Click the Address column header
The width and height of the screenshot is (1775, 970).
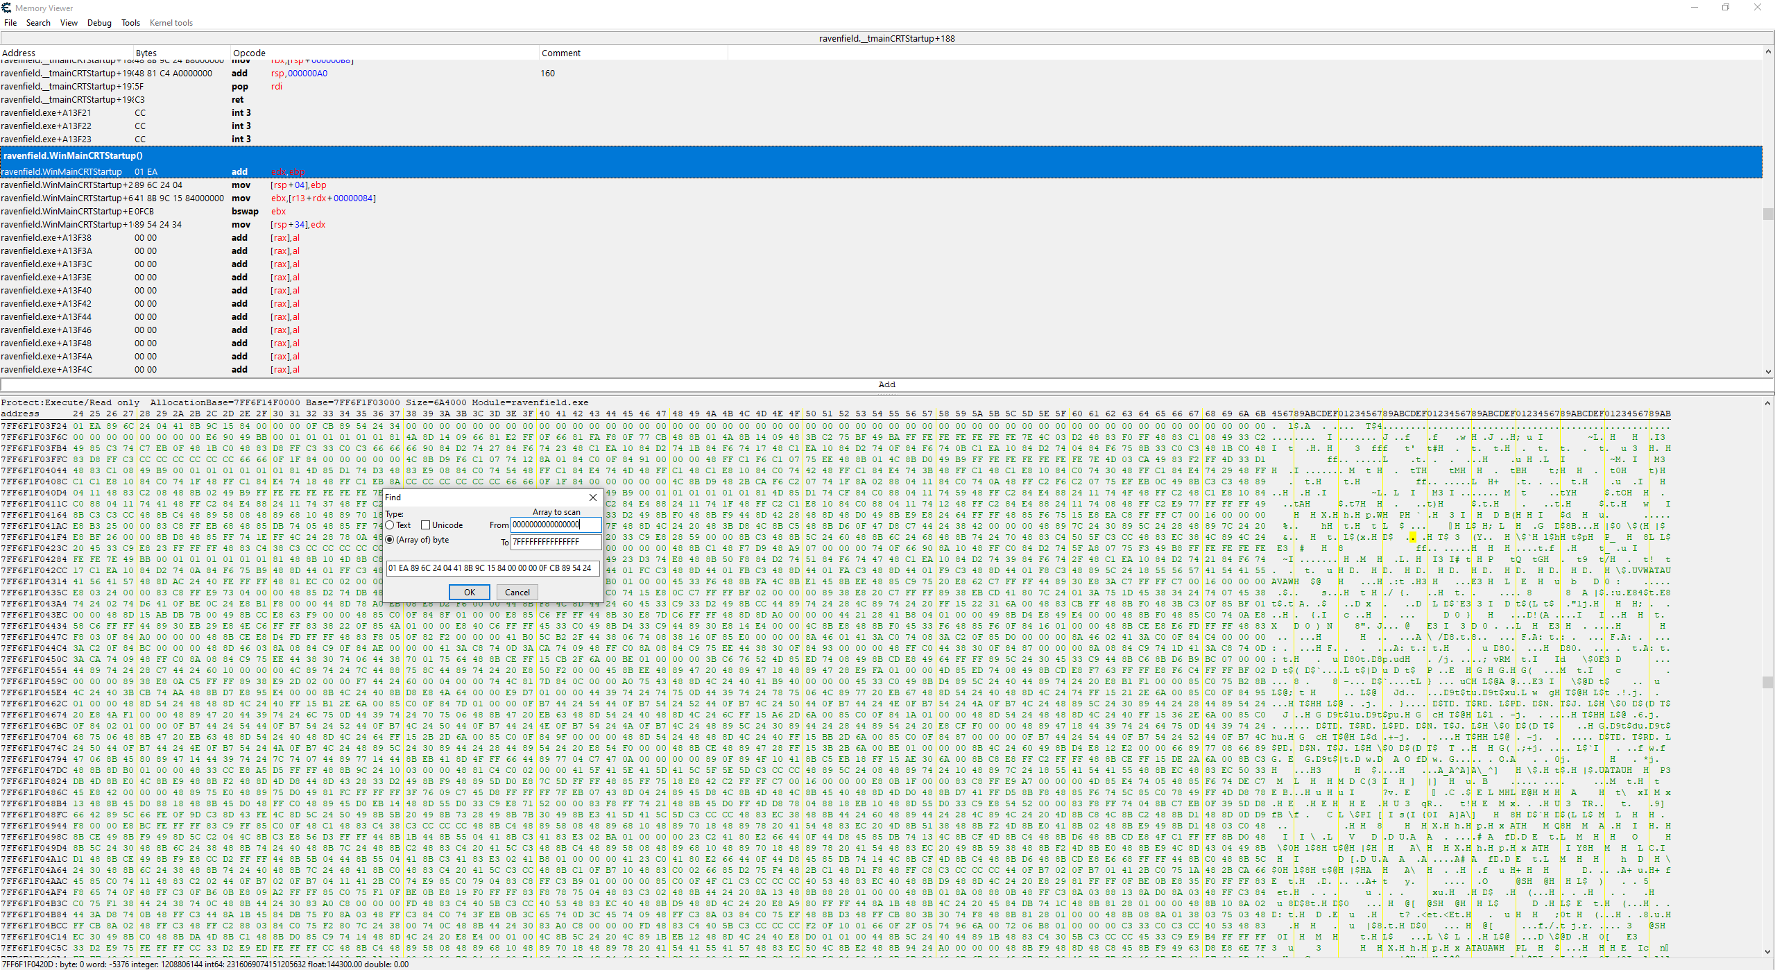tap(67, 53)
